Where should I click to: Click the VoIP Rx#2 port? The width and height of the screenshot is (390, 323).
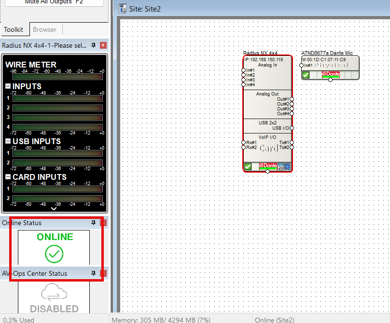click(x=243, y=148)
